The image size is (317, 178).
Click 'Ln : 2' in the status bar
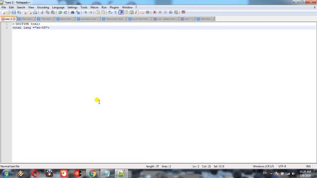coord(196,166)
